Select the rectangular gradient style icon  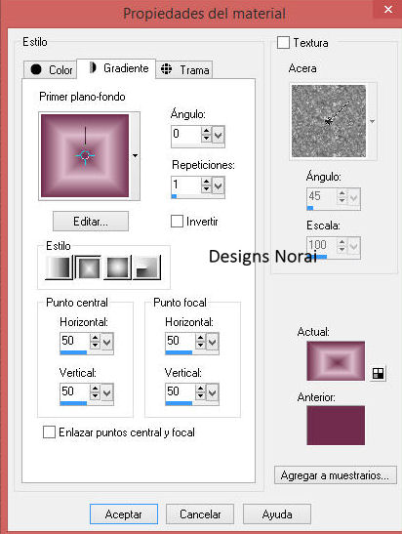[x=89, y=267]
